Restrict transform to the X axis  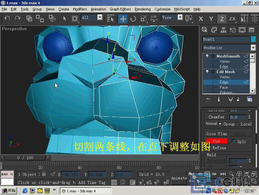point(201,19)
